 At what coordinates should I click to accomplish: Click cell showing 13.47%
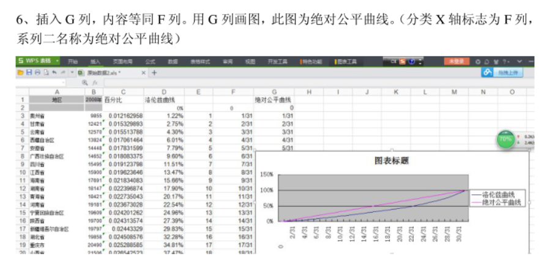[164, 172]
